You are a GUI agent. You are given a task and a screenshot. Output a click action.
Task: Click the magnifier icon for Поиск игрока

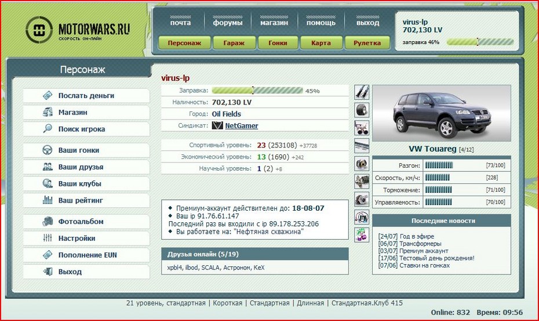(x=48, y=129)
